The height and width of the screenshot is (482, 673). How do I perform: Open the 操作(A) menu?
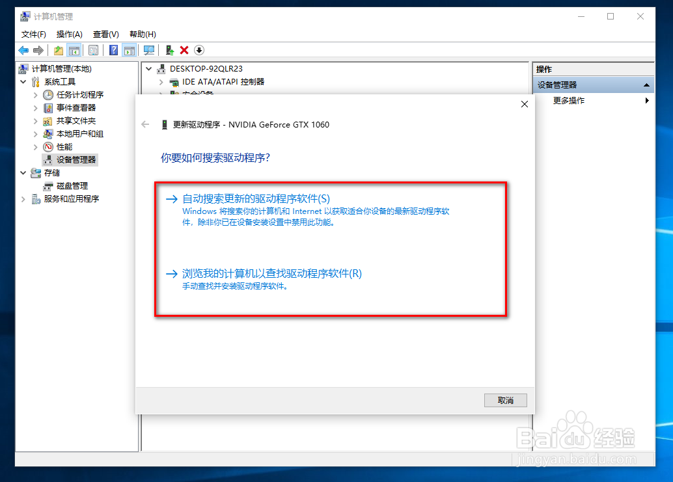(x=69, y=34)
